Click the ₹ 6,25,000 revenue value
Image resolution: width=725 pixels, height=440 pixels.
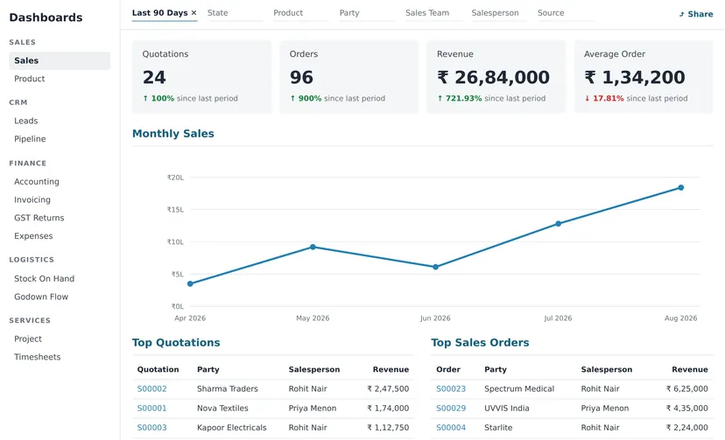click(x=687, y=388)
